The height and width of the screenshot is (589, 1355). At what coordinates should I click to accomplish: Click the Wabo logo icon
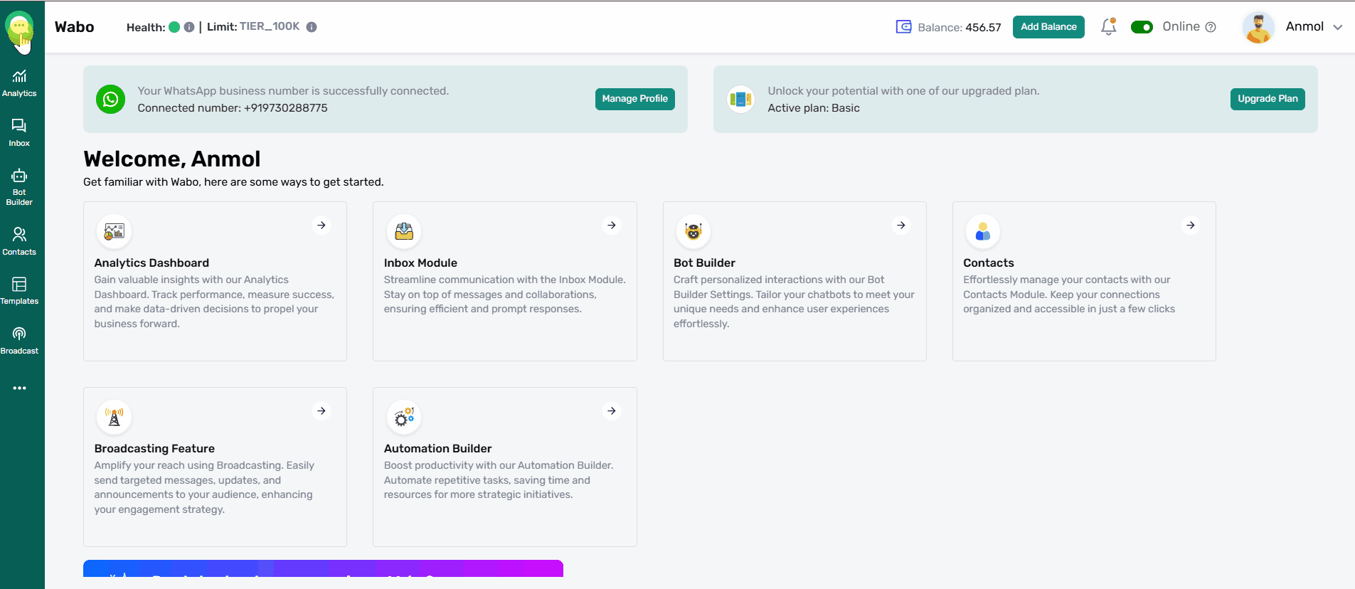point(19,28)
